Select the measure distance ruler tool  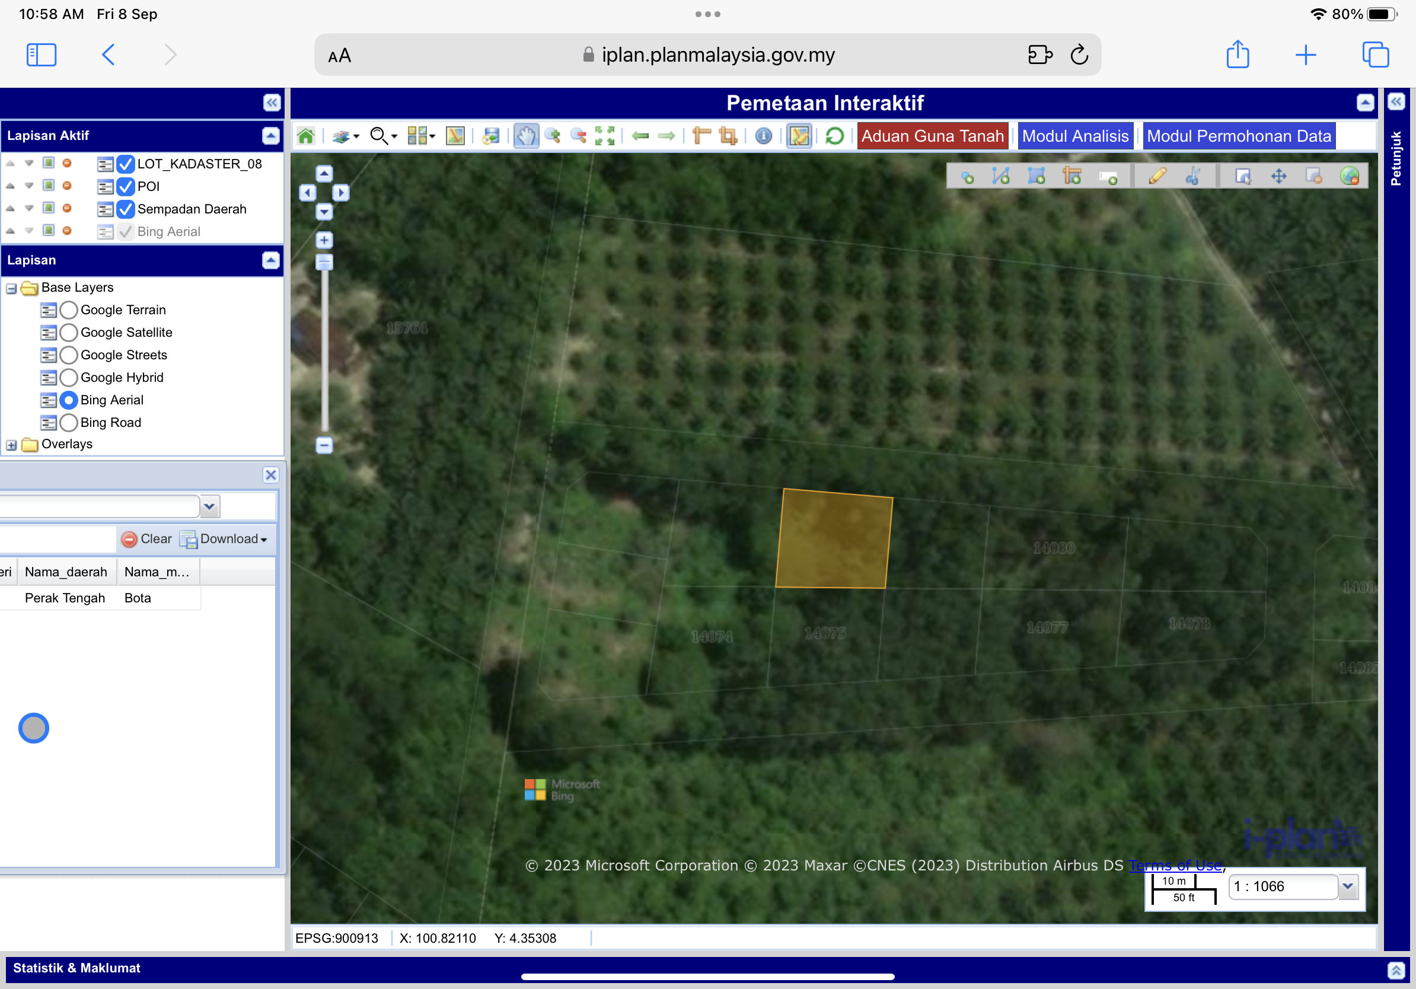[701, 136]
